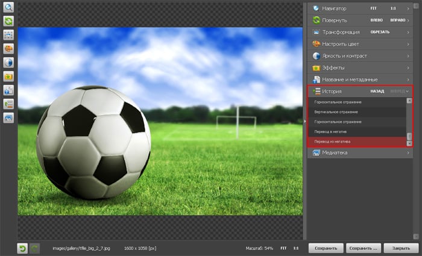Expand the Эффекты panel
This screenshot has width=422, height=256.
[361, 67]
